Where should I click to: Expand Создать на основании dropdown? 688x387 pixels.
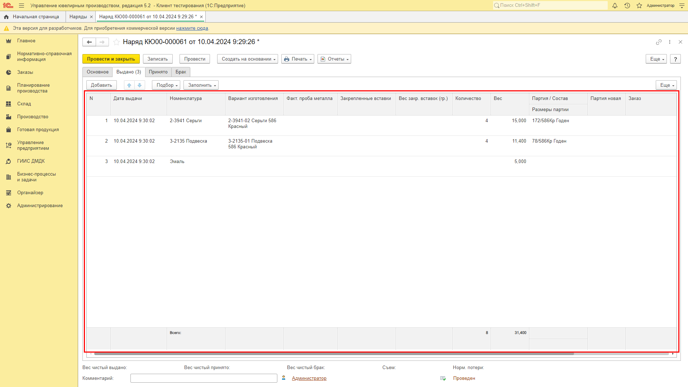[x=248, y=59]
